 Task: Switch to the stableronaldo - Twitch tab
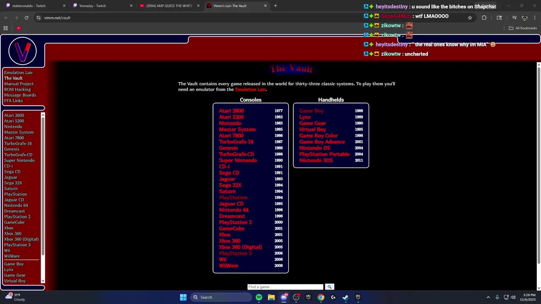coord(35,6)
